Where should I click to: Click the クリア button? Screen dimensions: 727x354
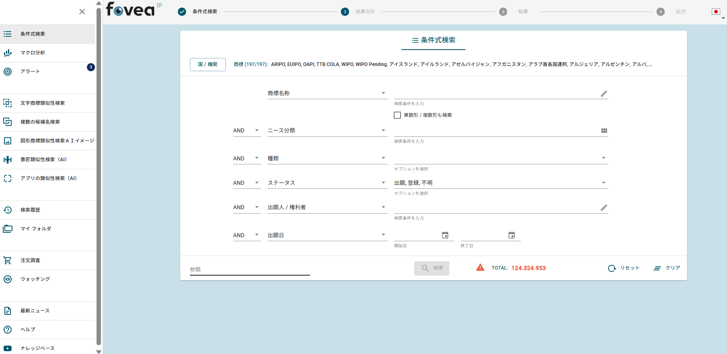[x=667, y=268]
